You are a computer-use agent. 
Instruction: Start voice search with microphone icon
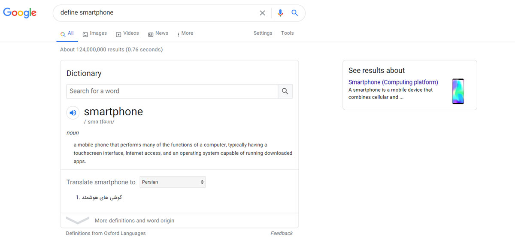pos(280,13)
